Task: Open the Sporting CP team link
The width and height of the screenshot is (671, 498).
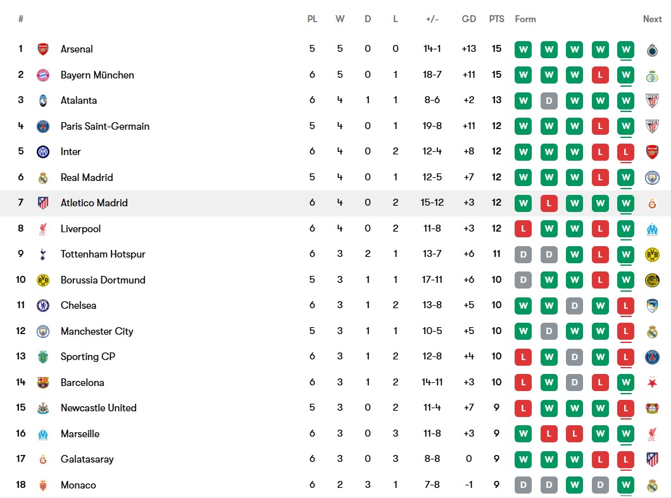Action: (87, 356)
